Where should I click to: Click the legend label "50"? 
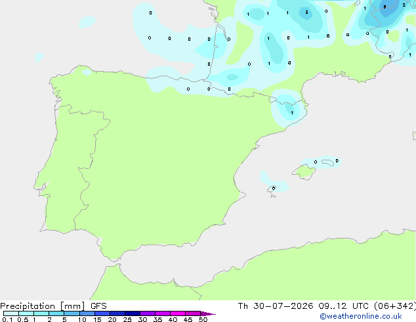point(203,319)
